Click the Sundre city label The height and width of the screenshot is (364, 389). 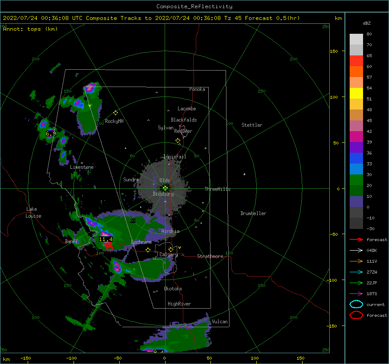131,179
